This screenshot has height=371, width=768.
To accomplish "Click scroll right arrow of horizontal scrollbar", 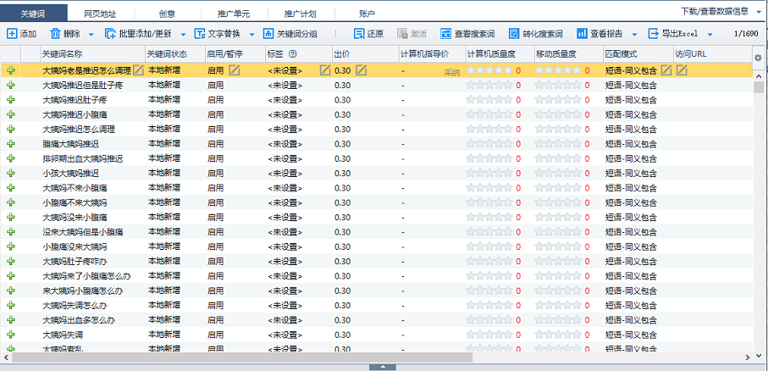I will click(x=748, y=357).
